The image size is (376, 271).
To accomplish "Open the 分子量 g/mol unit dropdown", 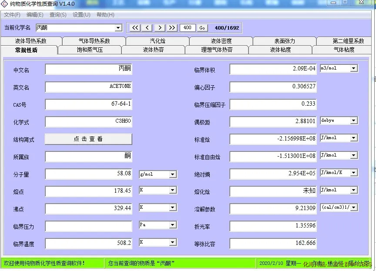I will pyautogui.click(x=172, y=174).
